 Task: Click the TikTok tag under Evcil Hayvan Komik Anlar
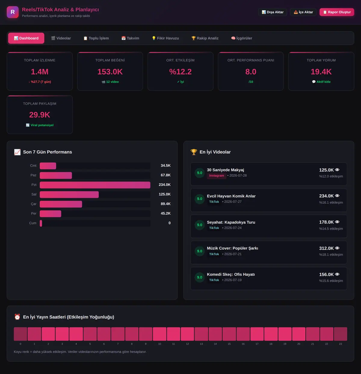[214, 202]
